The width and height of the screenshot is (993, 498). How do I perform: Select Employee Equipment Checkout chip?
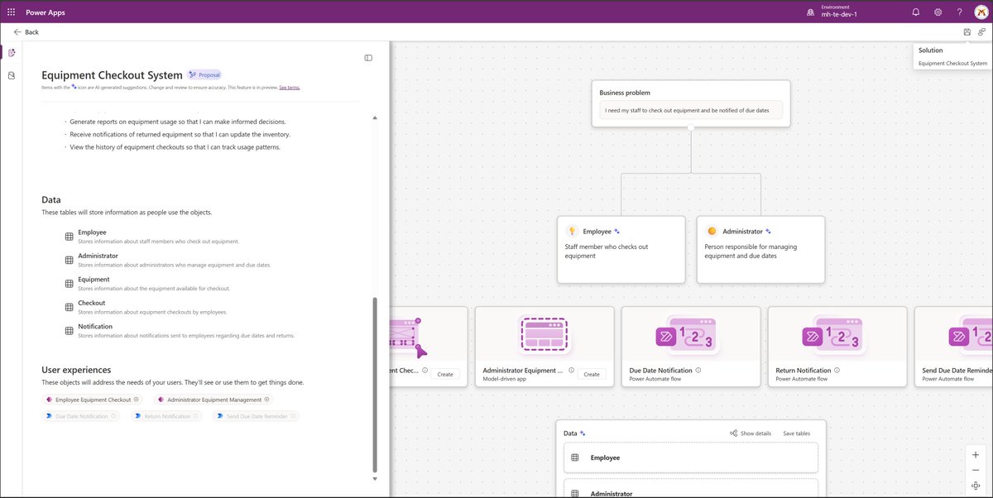(92, 400)
